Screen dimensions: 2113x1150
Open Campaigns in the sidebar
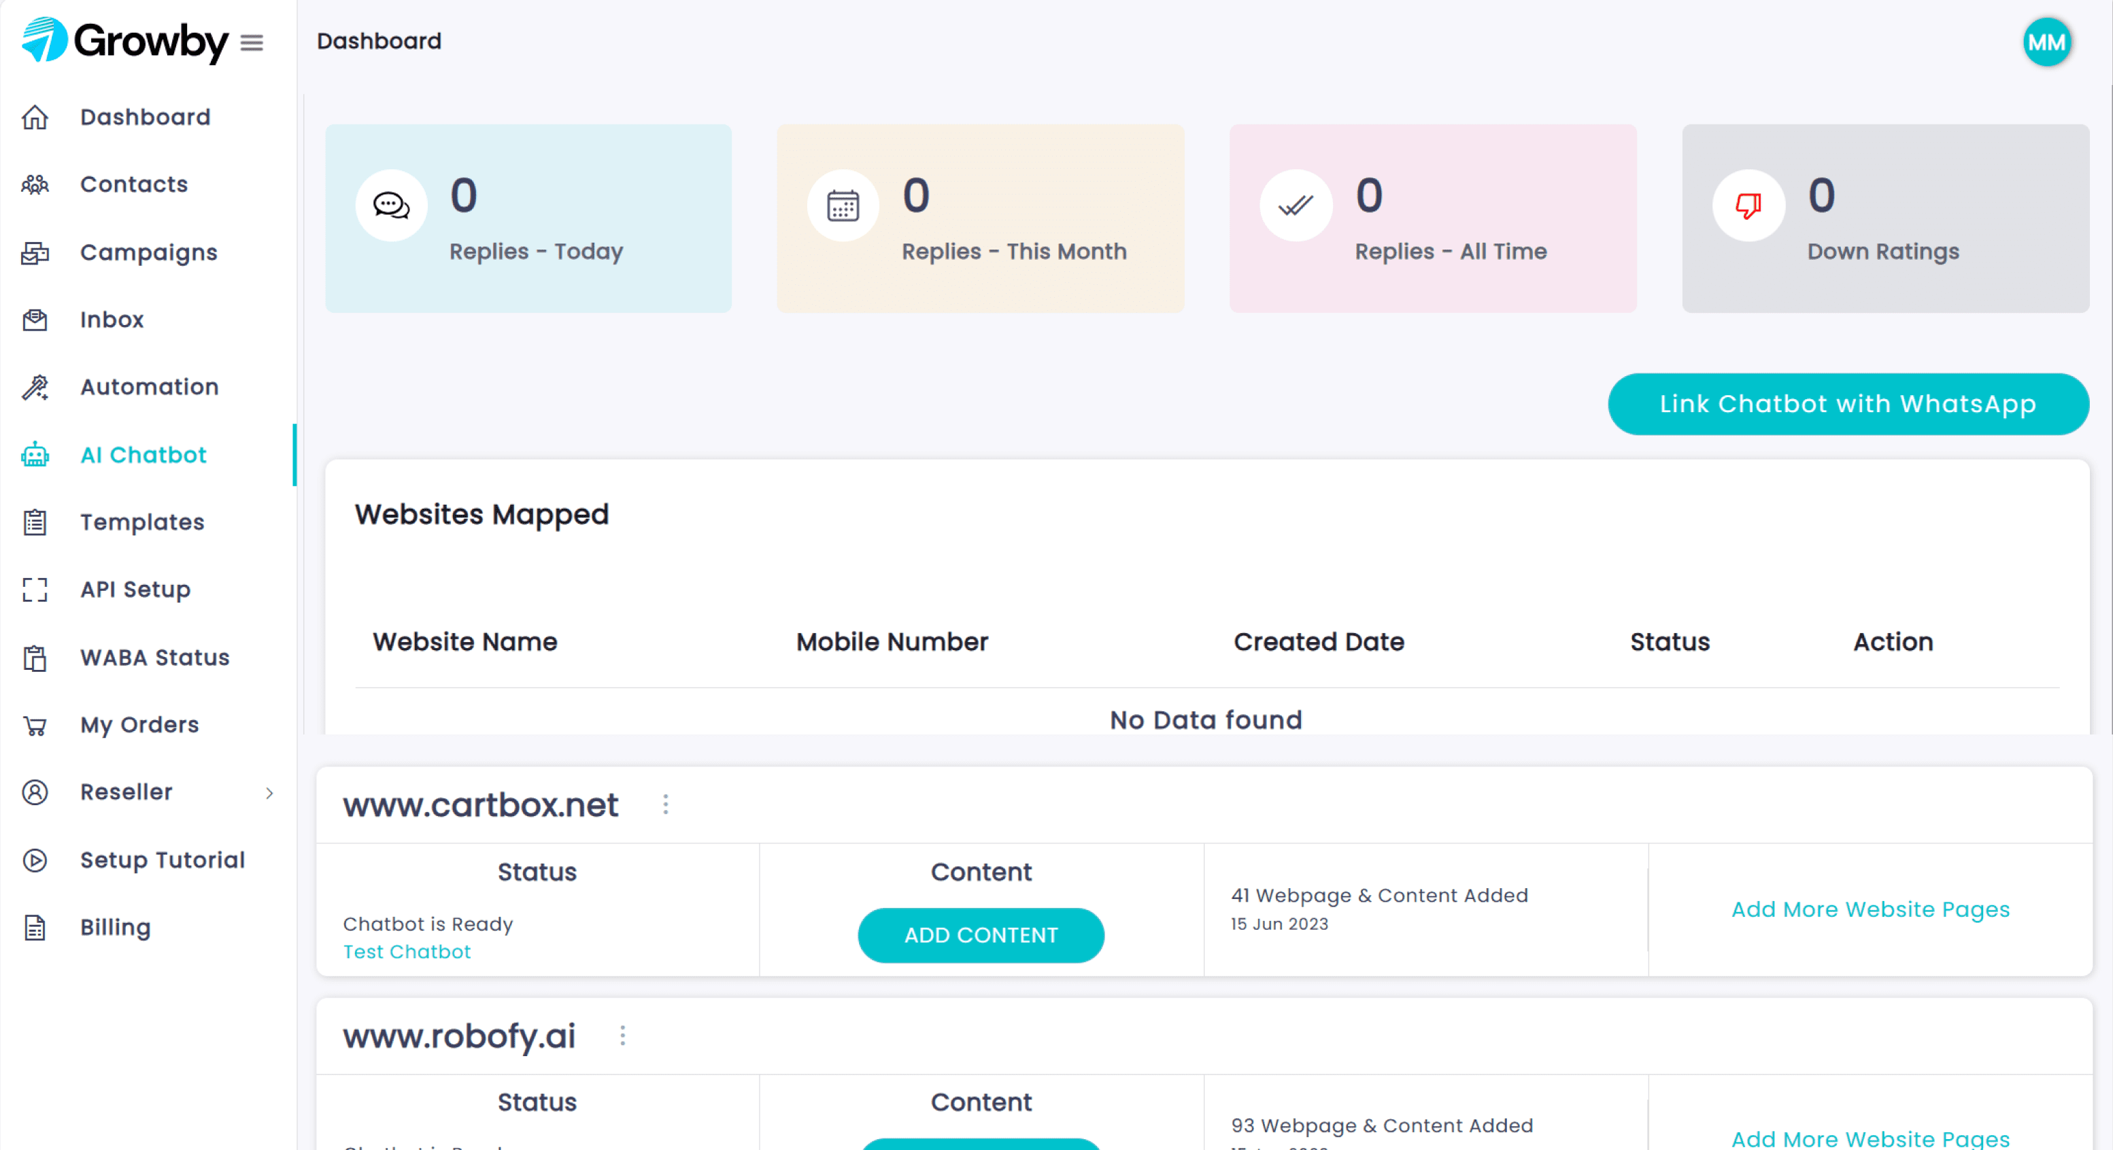pyautogui.click(x=148, y=252)
